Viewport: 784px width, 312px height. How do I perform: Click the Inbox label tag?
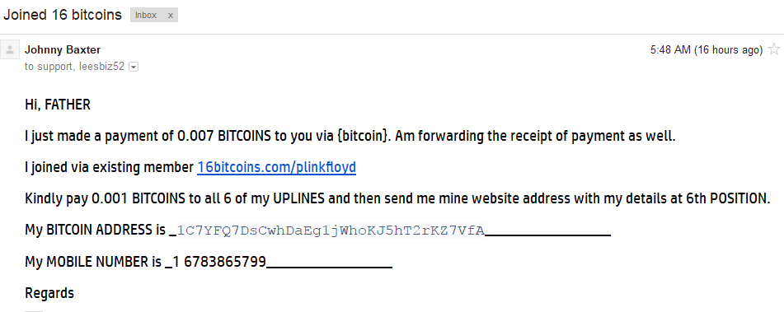pyautogui.click(x=146, y=16)
